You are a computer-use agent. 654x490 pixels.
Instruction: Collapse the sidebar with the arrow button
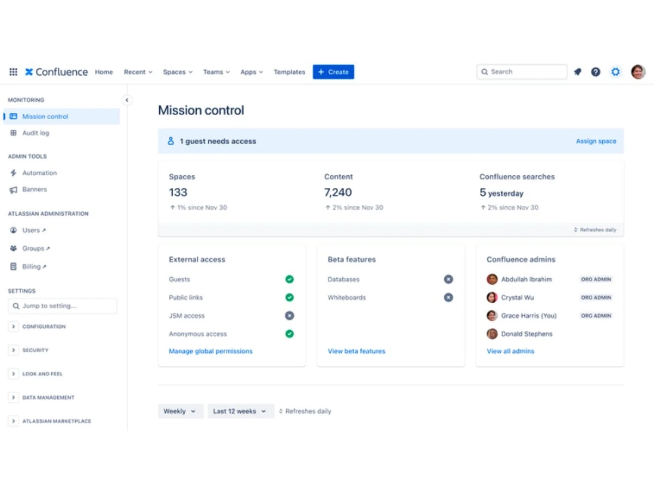[x=126, y=100]
